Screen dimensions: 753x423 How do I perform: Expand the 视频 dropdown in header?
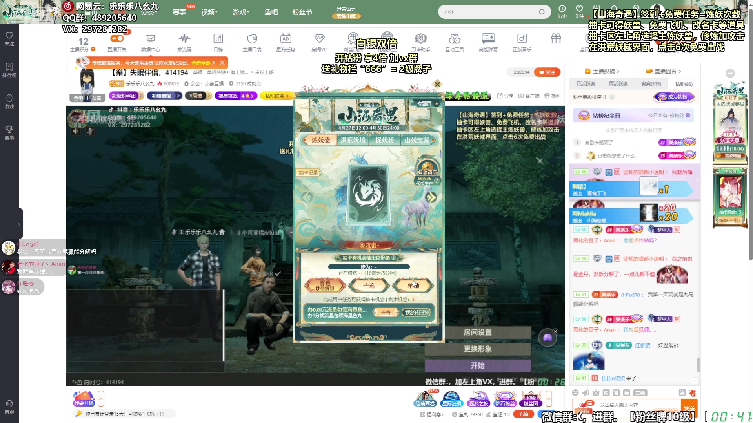pyautogui.click(x=209, y=12)
